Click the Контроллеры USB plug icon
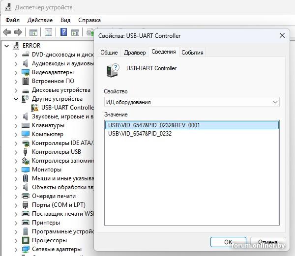295x256 pixels. click(x=26, y=152)
